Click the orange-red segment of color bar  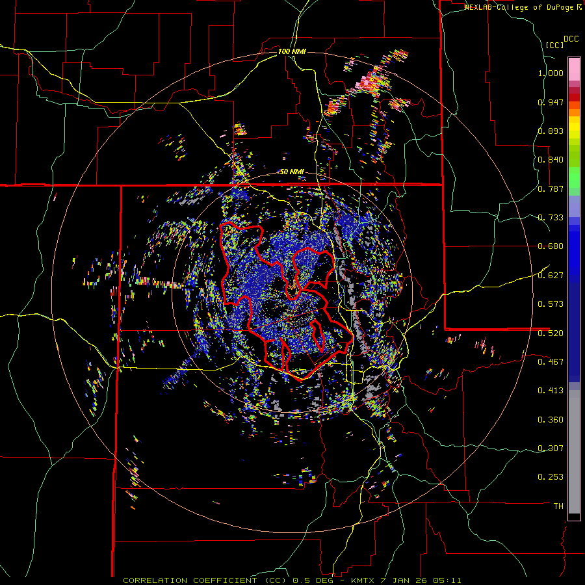[574, 105]
